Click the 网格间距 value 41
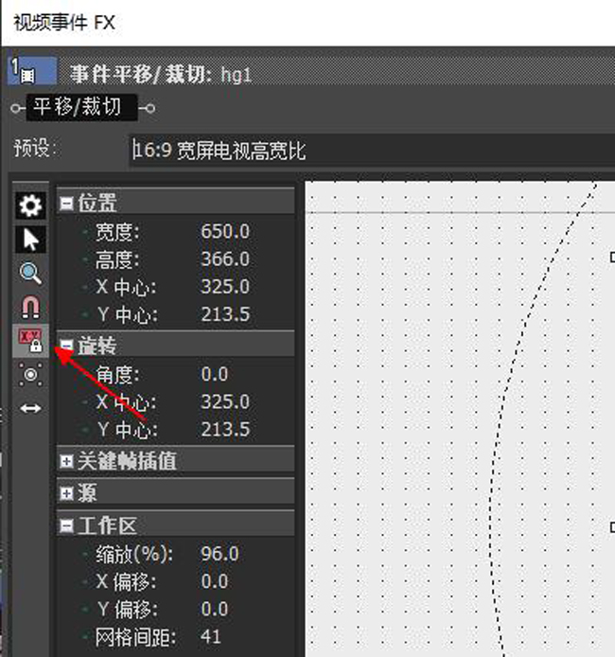This screenshot has width=615, height=657. (x=211, y=636)
